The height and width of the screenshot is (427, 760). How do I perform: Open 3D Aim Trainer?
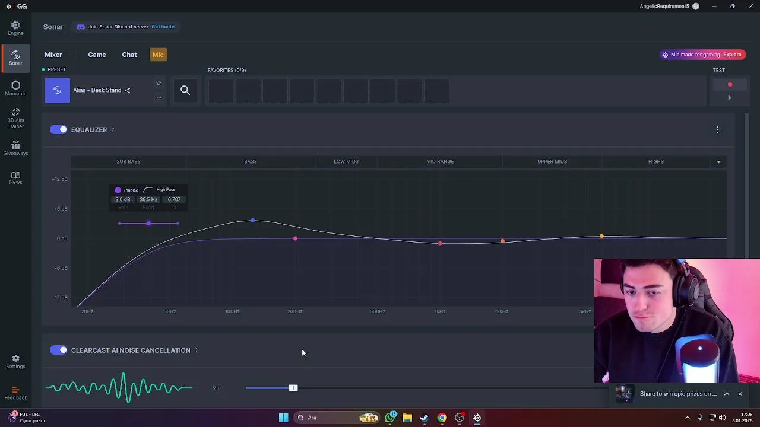[15, 119]
